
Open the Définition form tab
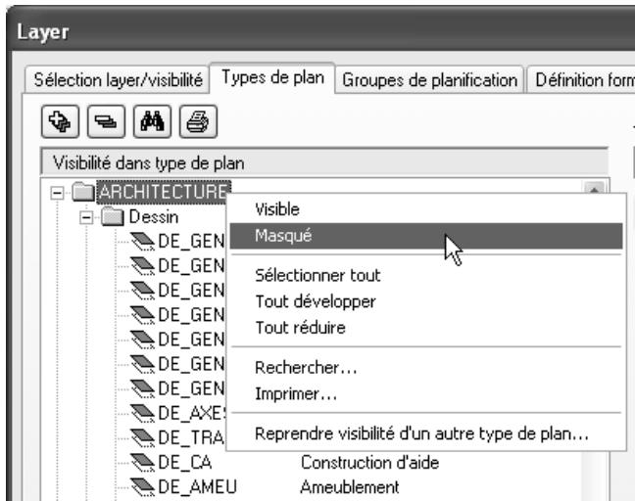click(x=582, y=80)
